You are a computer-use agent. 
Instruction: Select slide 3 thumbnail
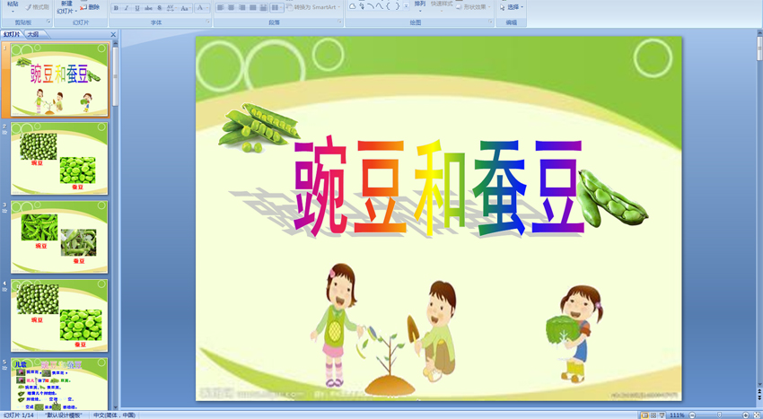pyautogui.click(x=59, y=237)
